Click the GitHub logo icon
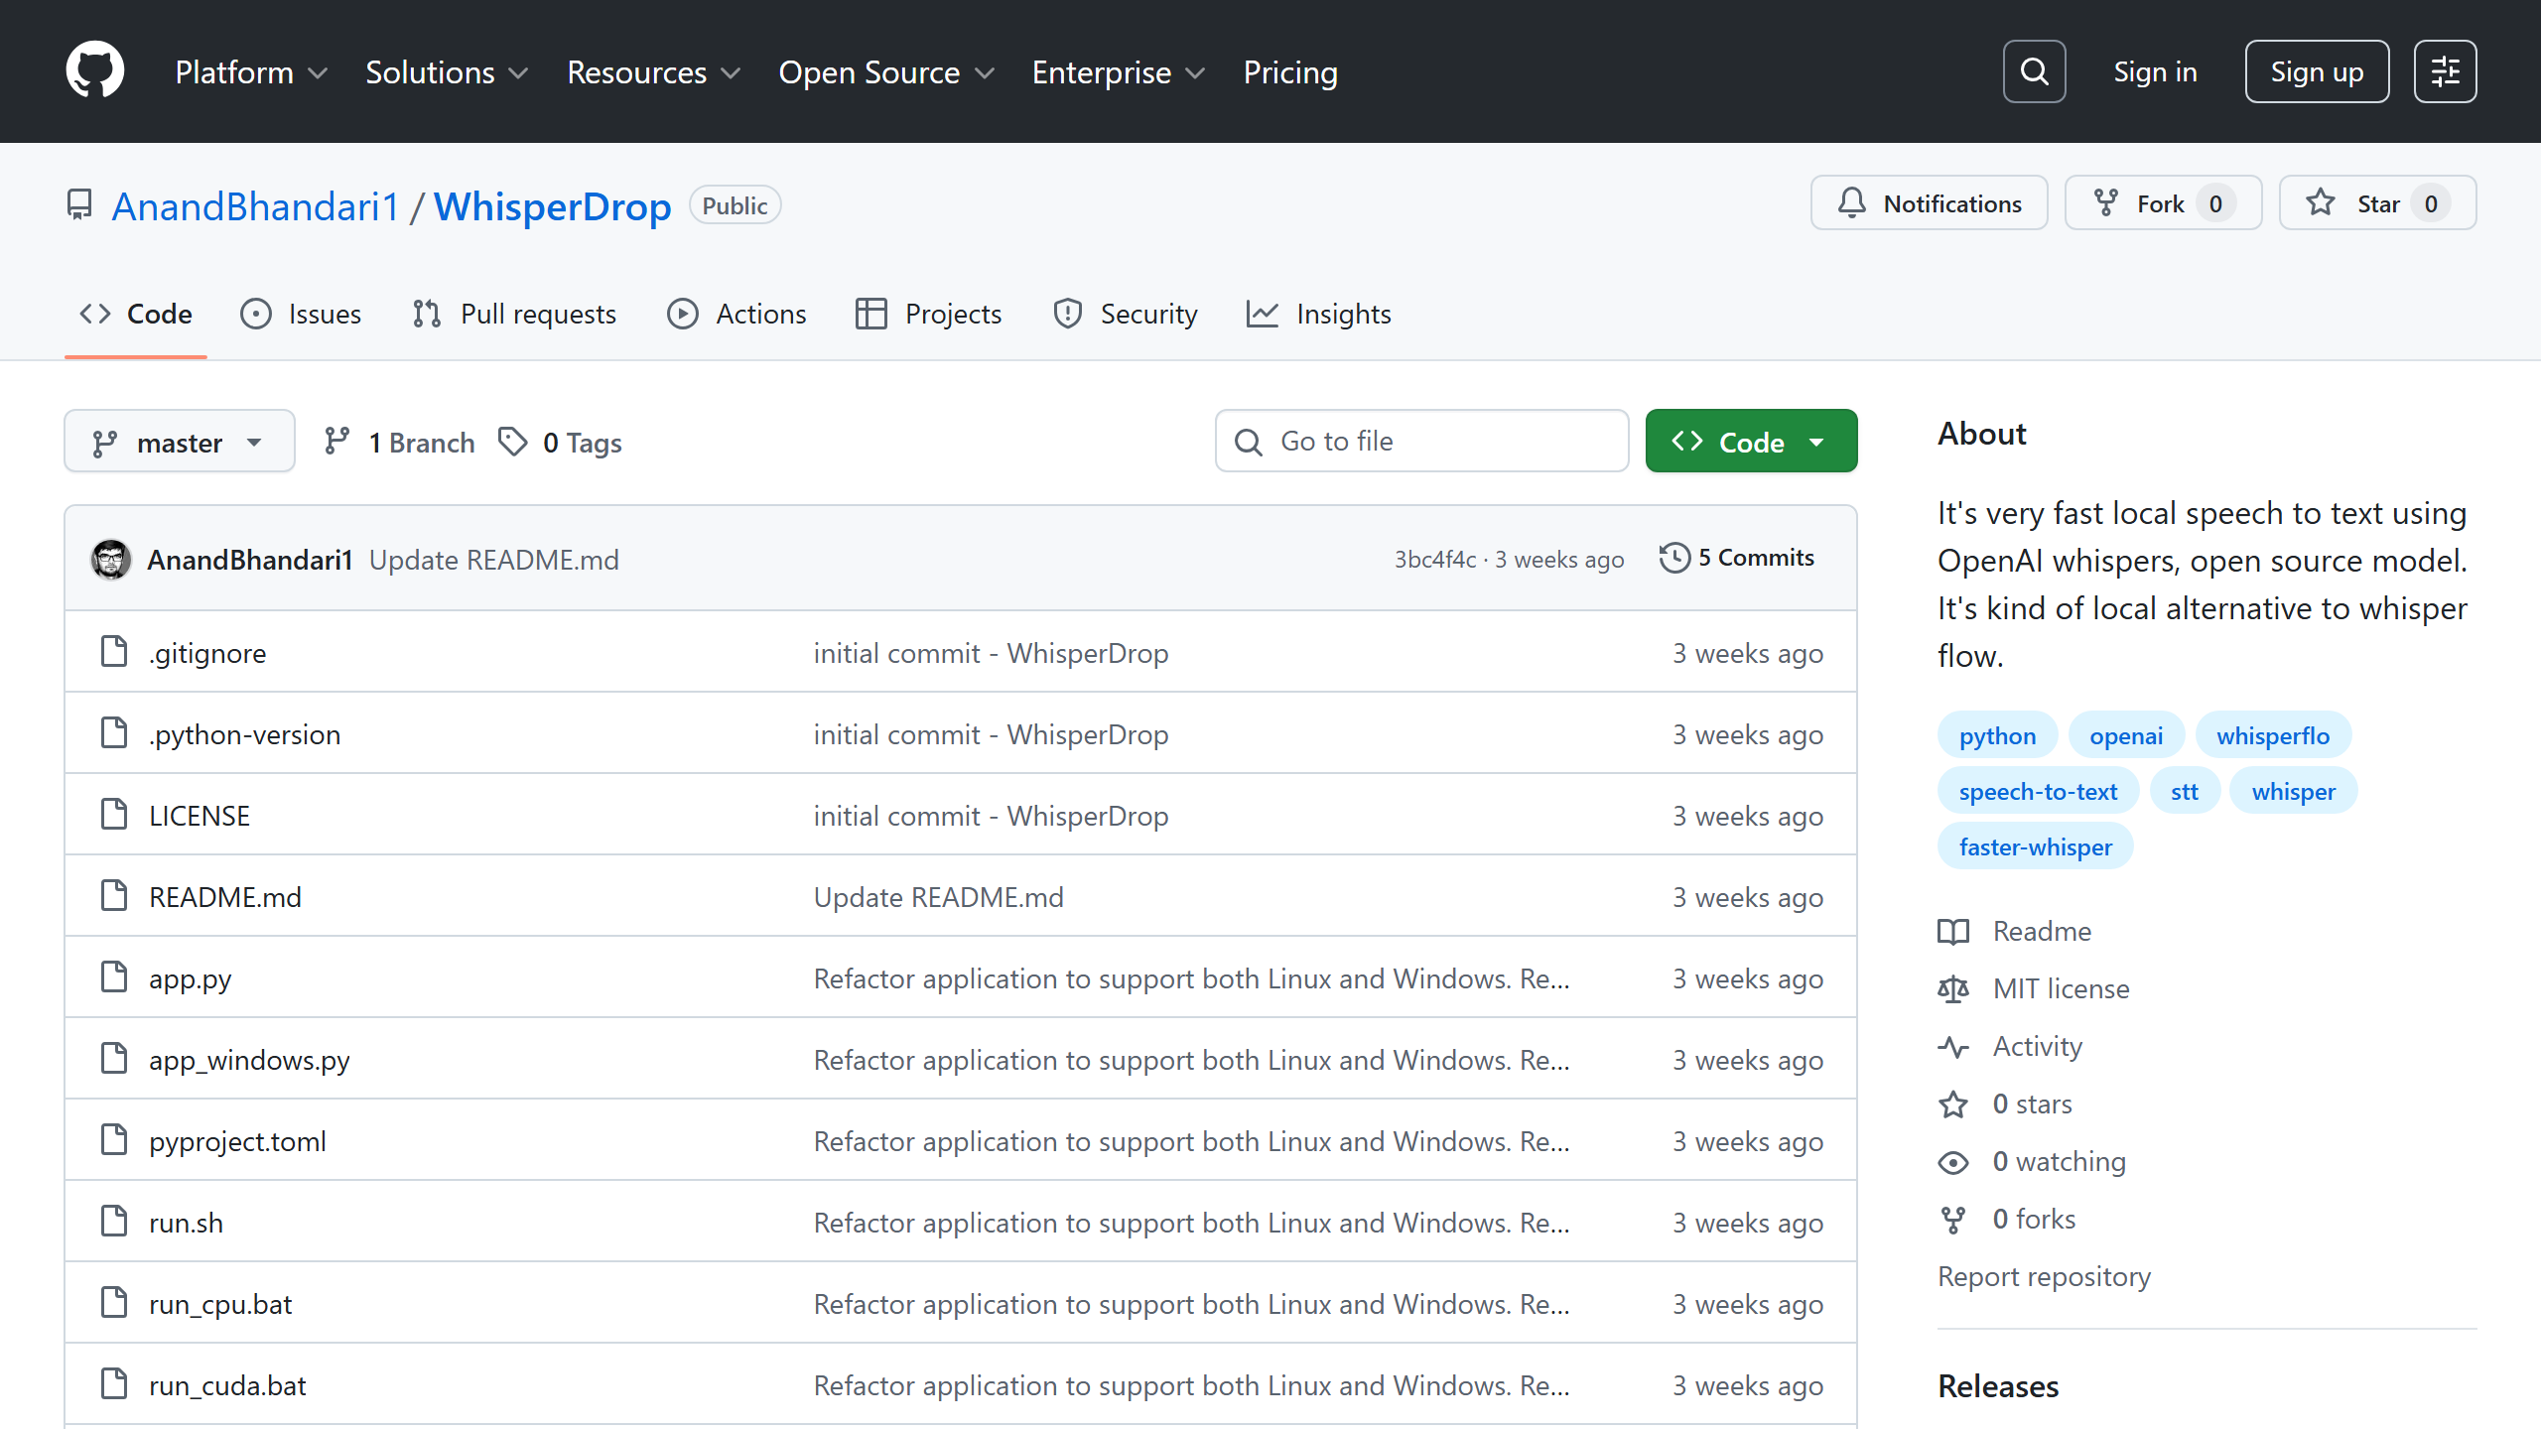Image resolution: width=2541 pixels, height=1429 pixels. (95, 70)
